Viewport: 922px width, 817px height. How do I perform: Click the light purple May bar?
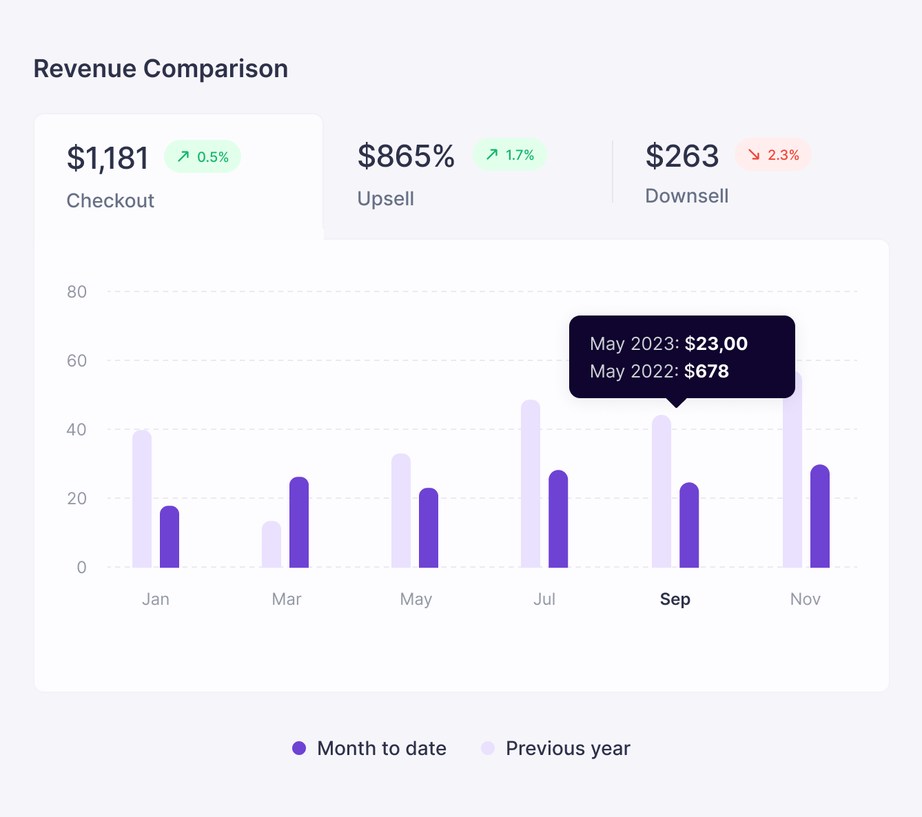tap(401, 511)
